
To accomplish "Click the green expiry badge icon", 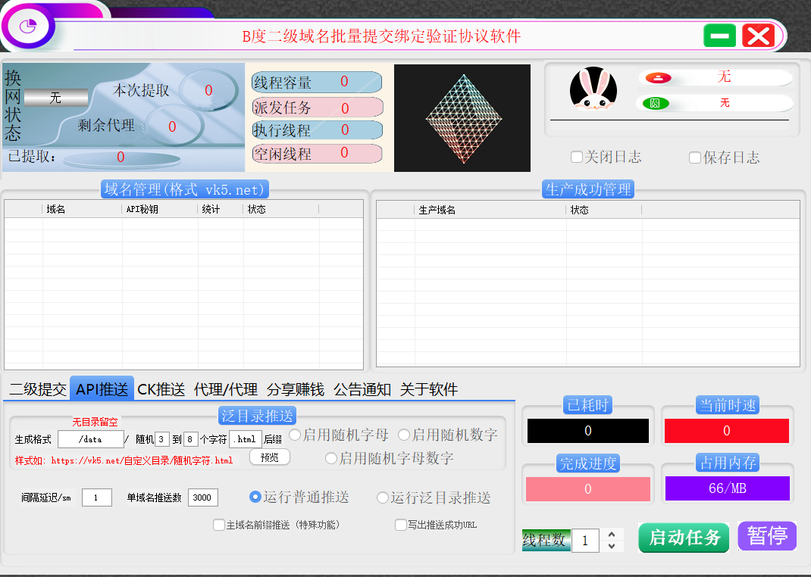I will coord(655,103).
